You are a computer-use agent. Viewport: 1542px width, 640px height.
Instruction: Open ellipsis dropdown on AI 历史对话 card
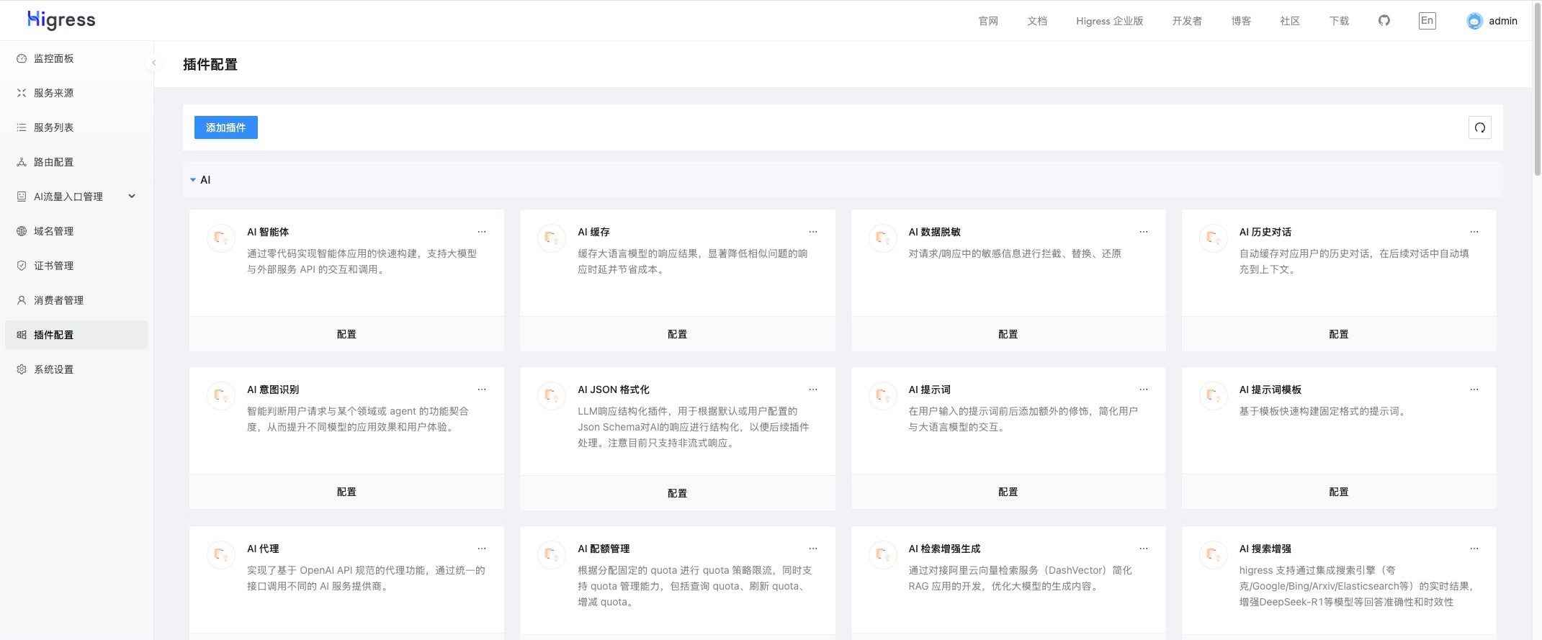1474,232
